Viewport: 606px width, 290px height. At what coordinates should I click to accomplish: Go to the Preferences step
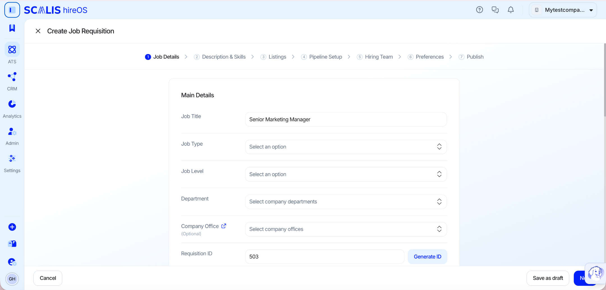tap(426, 57)
